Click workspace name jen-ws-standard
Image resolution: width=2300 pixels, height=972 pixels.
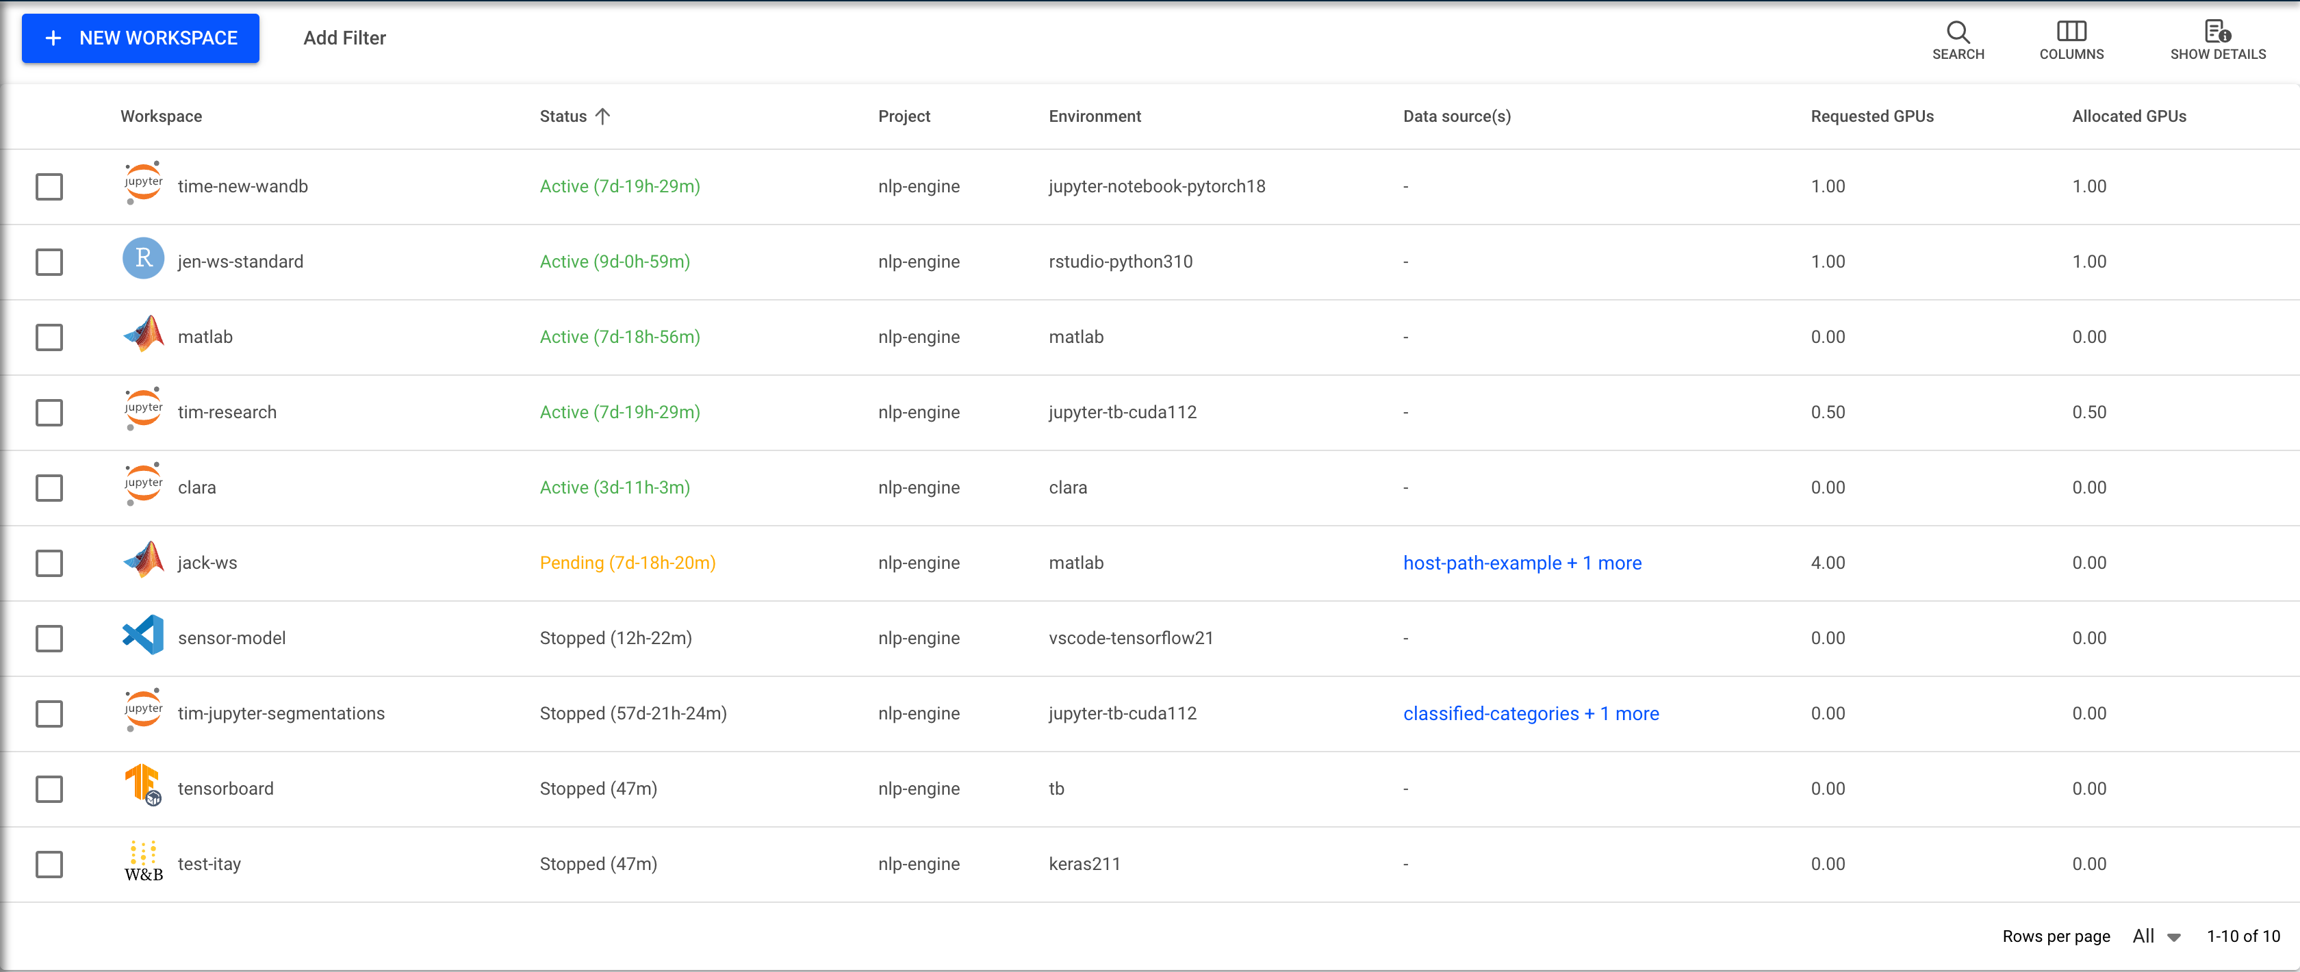pos(240,261)
